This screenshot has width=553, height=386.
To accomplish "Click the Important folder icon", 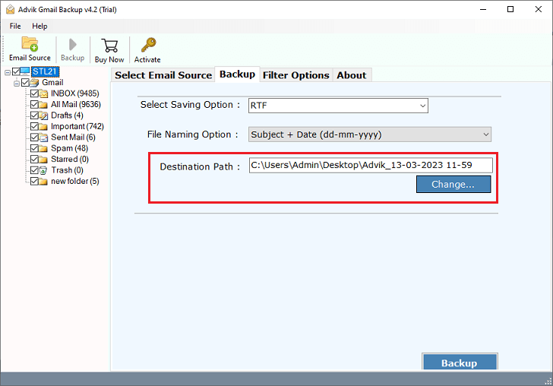I will pos(43,126).
